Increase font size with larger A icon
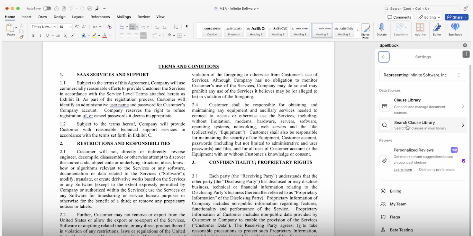Screen dimensions: 473x236 point(77,27)
